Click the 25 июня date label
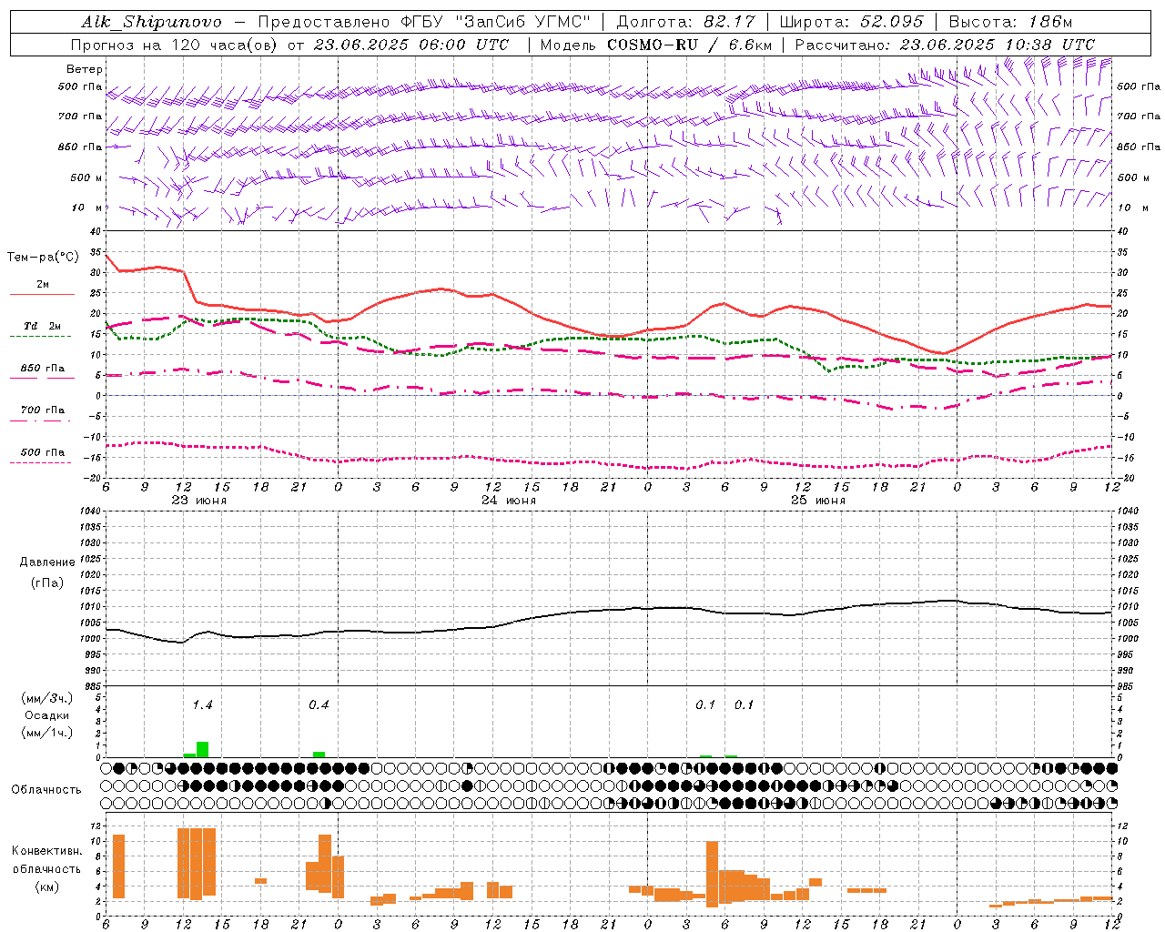The height and width of the screenshot is (932, 1165). (818, 501)
